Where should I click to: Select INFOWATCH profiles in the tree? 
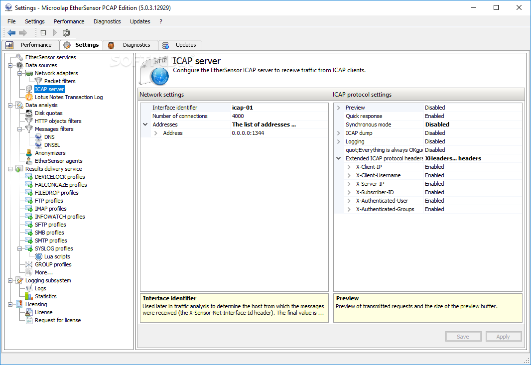click(x=60, y=217)
